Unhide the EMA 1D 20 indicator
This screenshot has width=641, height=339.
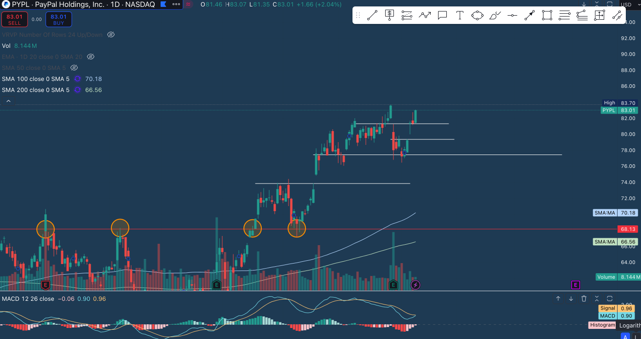[91, 57]
